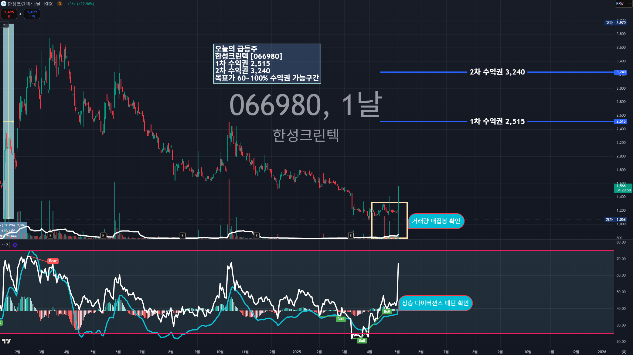Click the 저가 1,068 low price label
633x355 pixels.
(x=616, y=220)
